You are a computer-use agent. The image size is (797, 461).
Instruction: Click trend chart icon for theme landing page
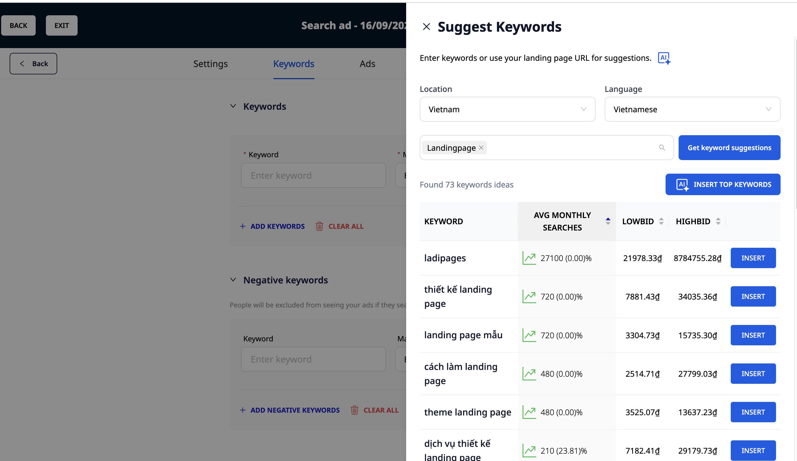[529, 412]
